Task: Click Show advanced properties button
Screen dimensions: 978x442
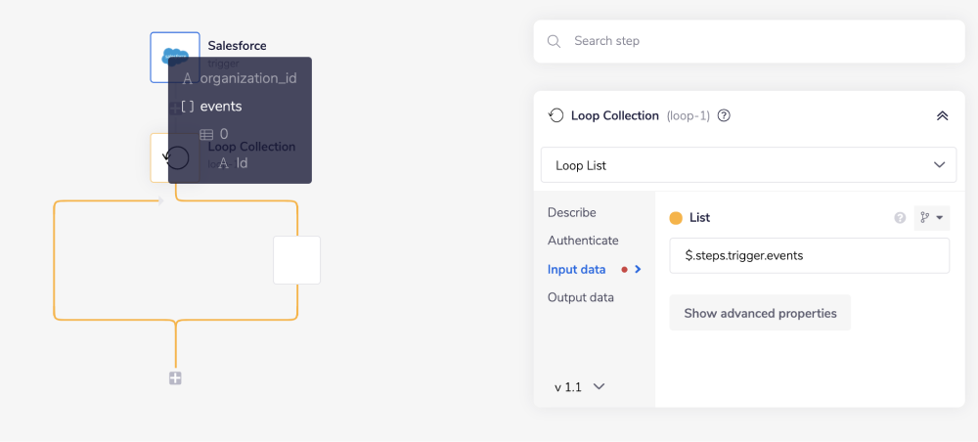Action: (760, 314)
